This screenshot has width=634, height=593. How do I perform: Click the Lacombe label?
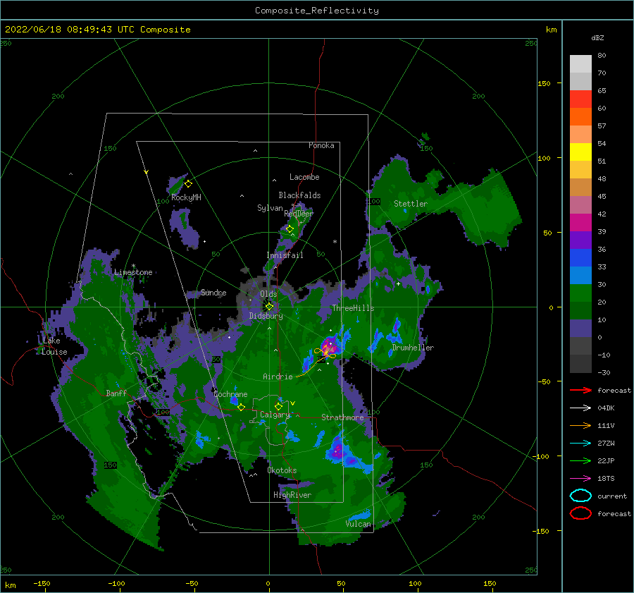[x=304, y=177]
